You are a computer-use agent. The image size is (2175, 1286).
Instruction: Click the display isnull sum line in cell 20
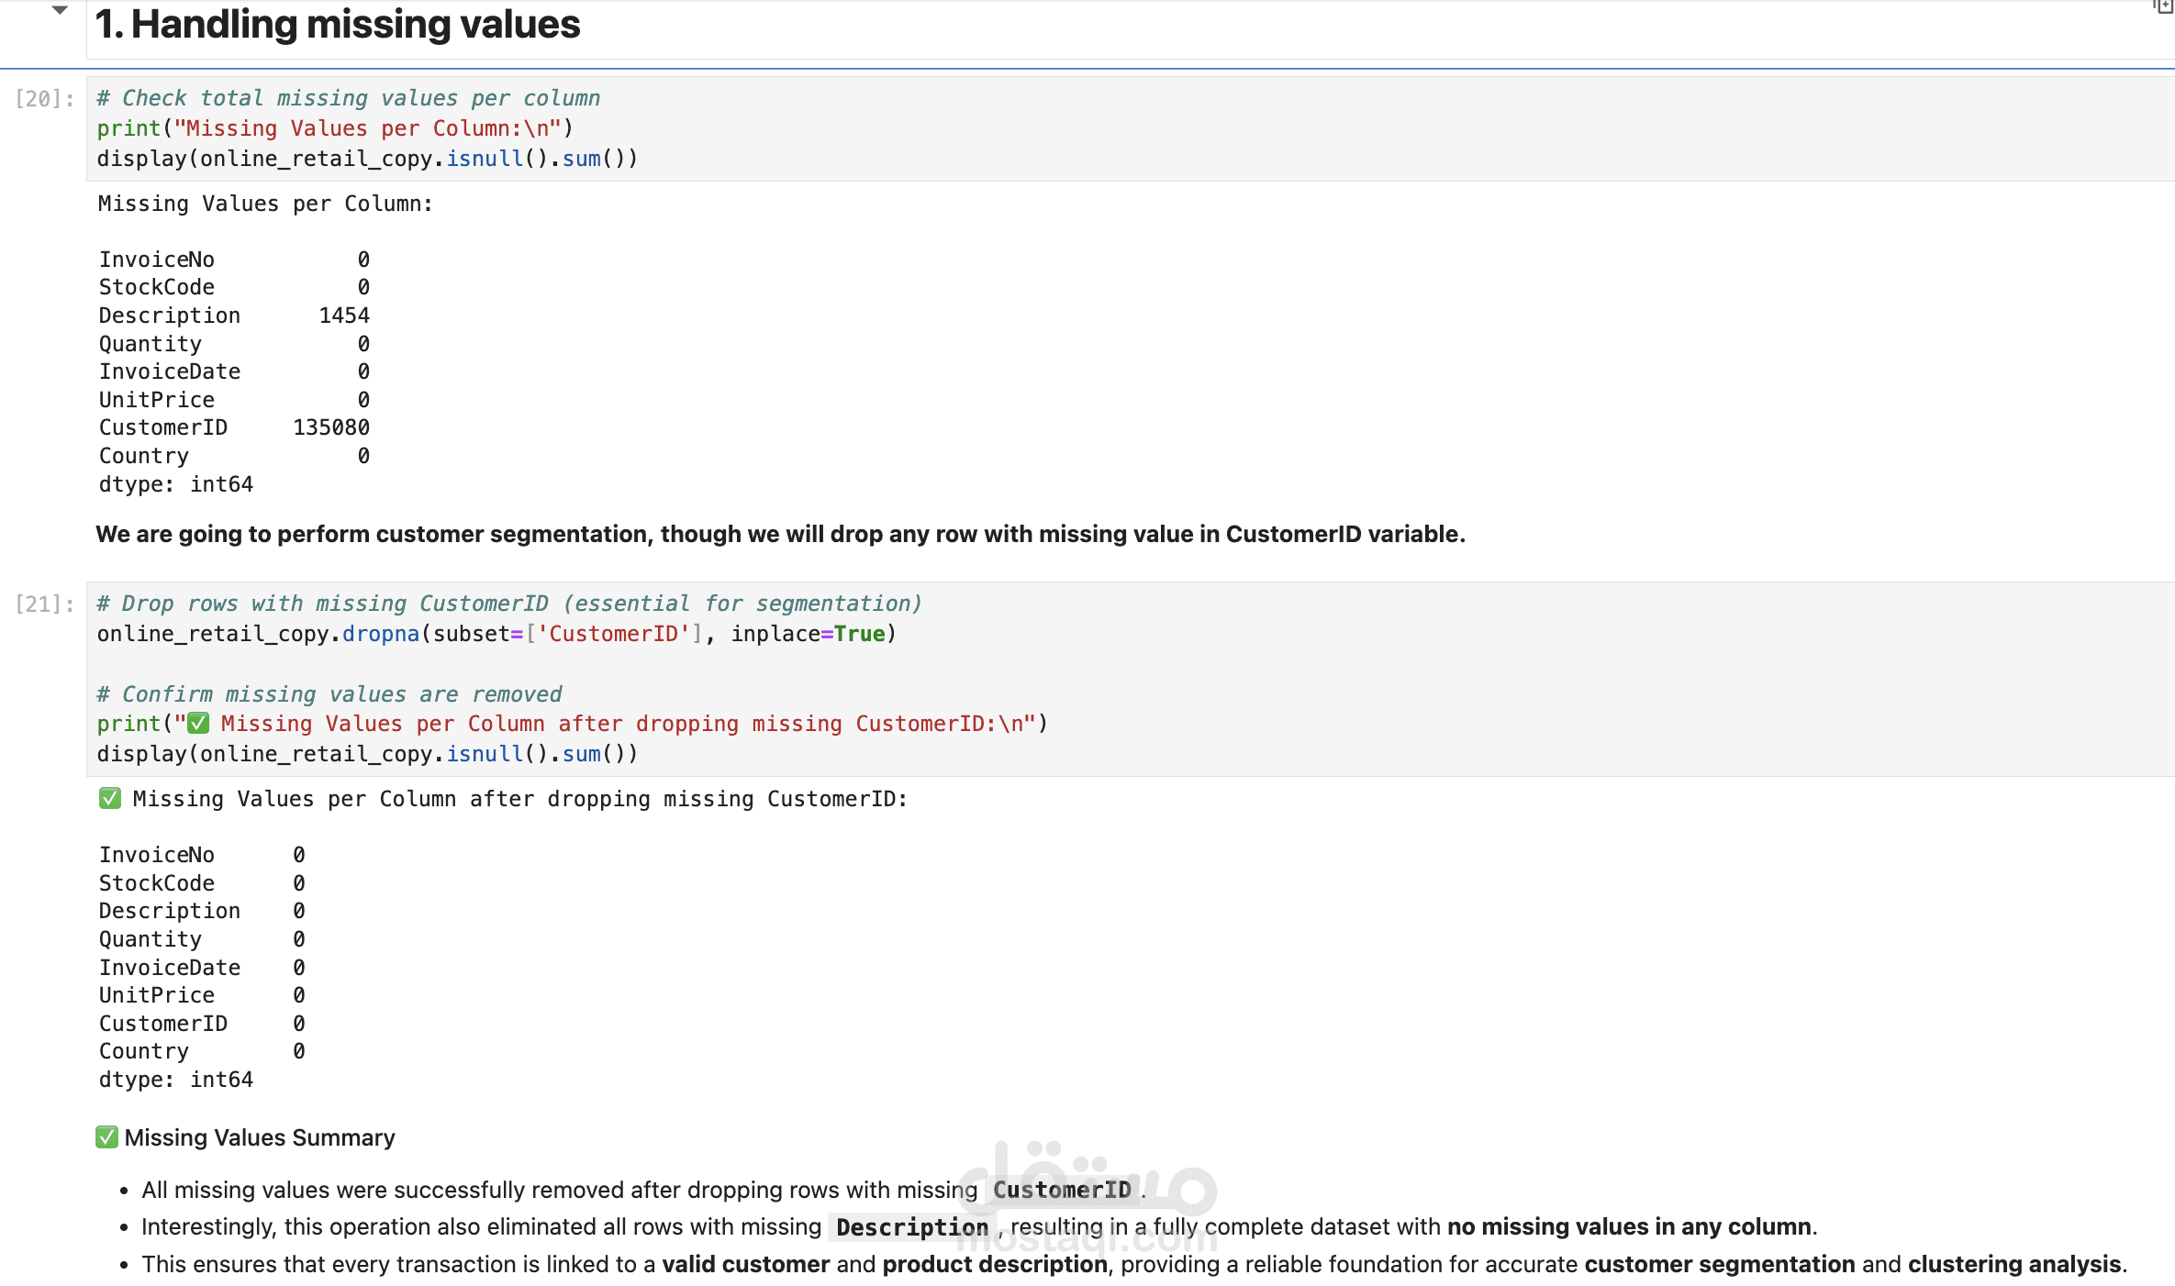[x=367, y=159]
